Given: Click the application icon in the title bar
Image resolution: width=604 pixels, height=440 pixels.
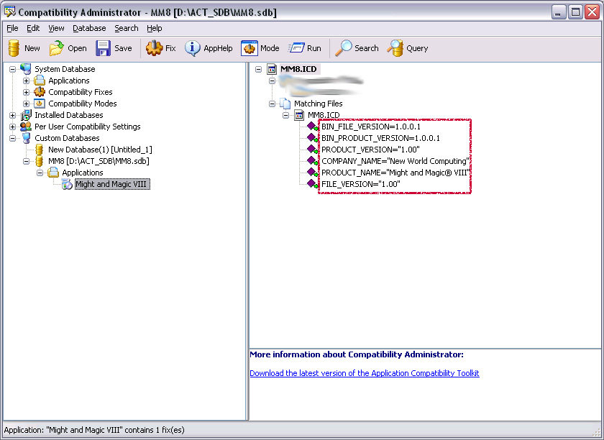Looking at the screenshot, I should 9,12.
